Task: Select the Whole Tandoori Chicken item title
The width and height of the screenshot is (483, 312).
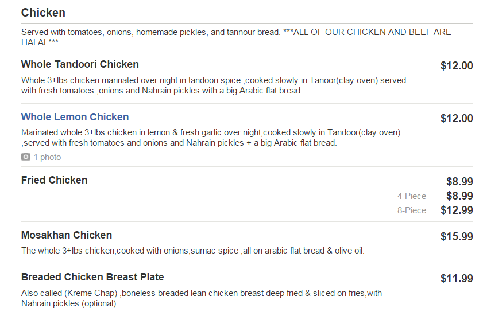Action: 80,64
